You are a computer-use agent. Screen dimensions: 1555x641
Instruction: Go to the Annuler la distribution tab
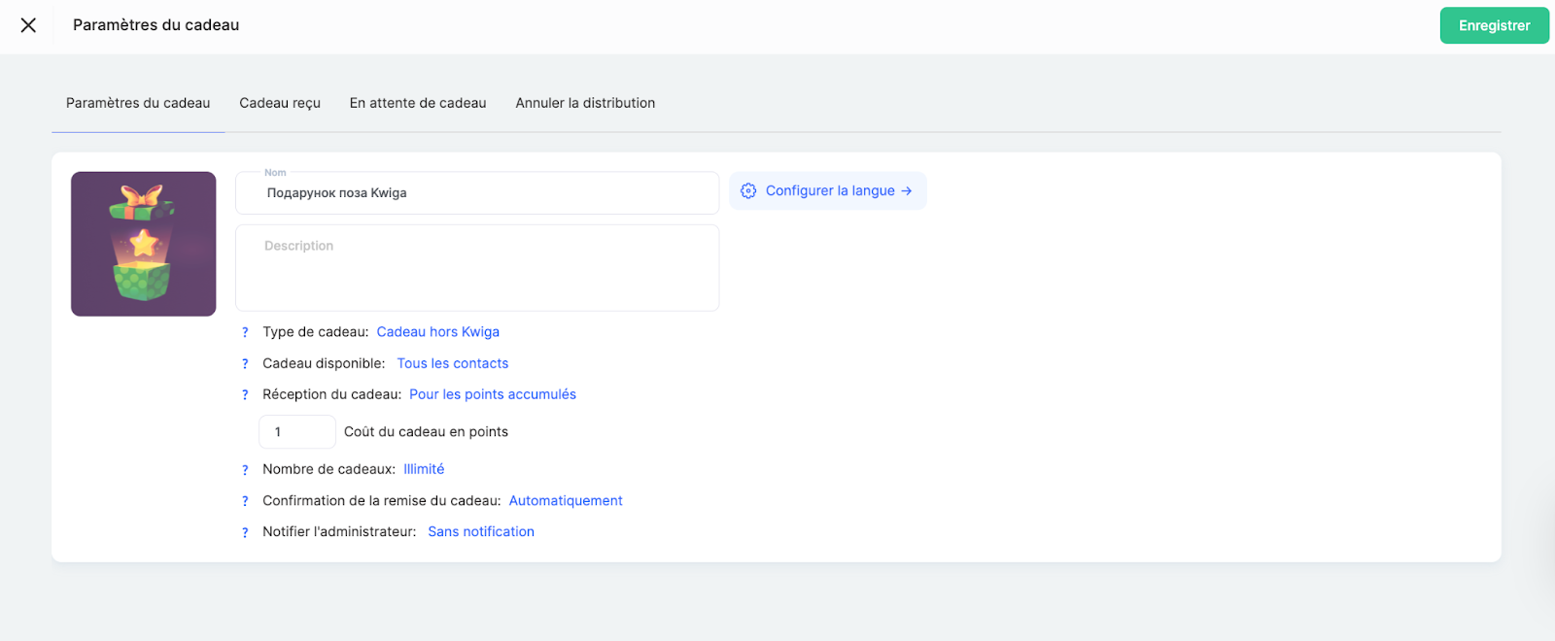point(585,103)
